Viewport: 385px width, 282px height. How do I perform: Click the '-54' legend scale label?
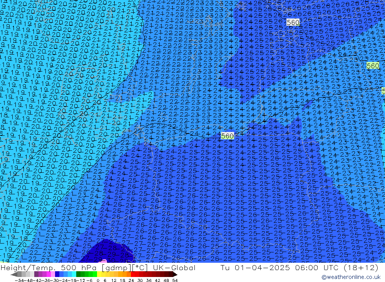[19, 280]
